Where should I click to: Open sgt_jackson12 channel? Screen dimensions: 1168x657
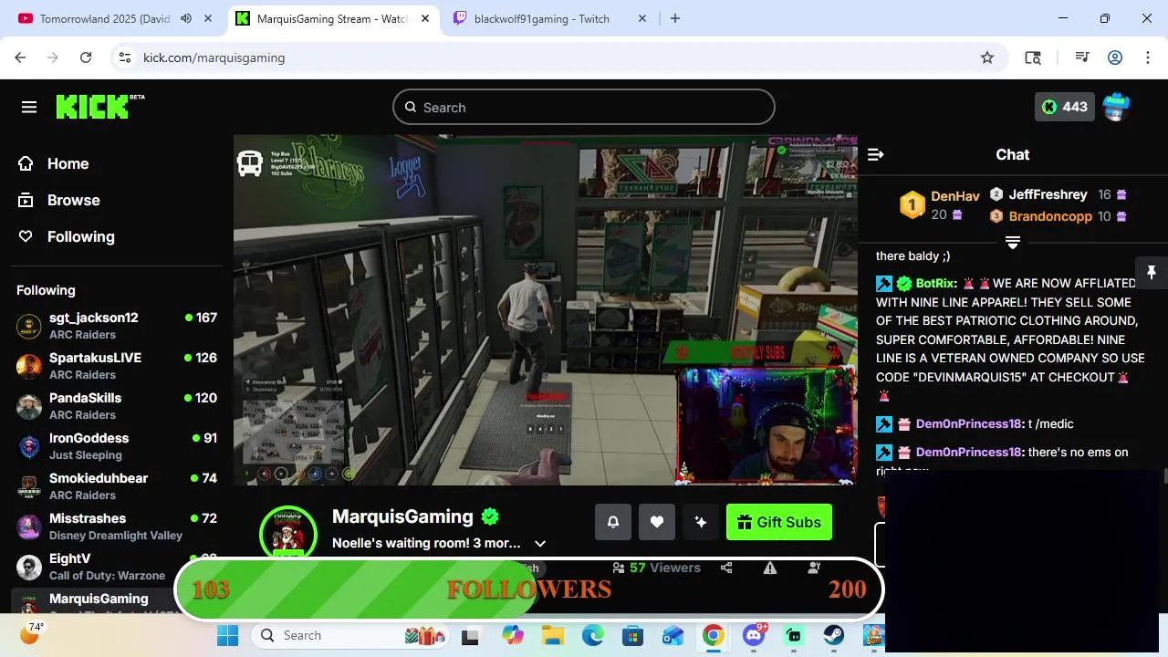click(x=117, y=326)
